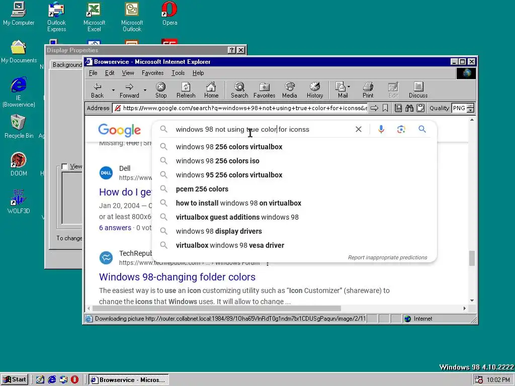Click 'Report inappropriate predictions' link
Image resolution: width=515 pixels, height=386 pixels.
388,257
